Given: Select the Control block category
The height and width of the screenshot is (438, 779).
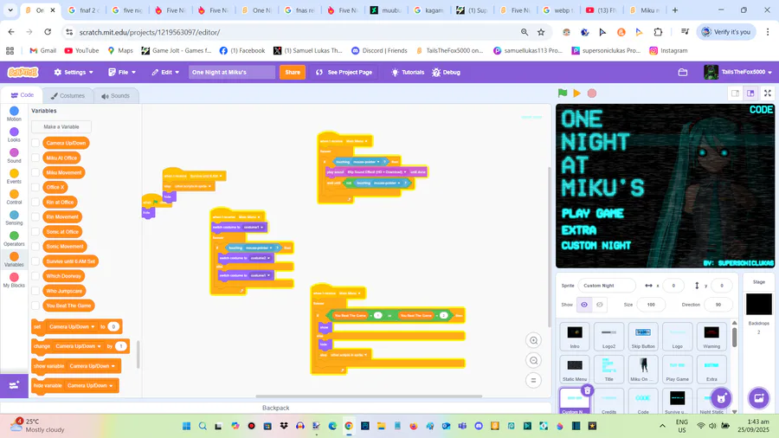Looking at the screenshot, I should [x=14, y=197].
